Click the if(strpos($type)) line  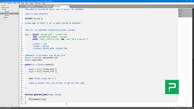coord(37,99)
